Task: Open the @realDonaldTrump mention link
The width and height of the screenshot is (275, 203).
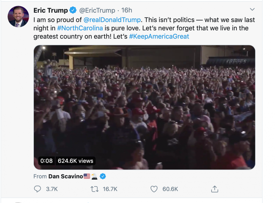Action: tap(112, 20)
